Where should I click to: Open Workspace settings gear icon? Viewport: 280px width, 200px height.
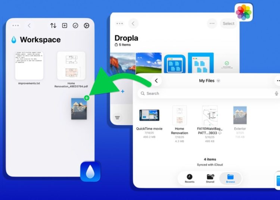point(87,26)
